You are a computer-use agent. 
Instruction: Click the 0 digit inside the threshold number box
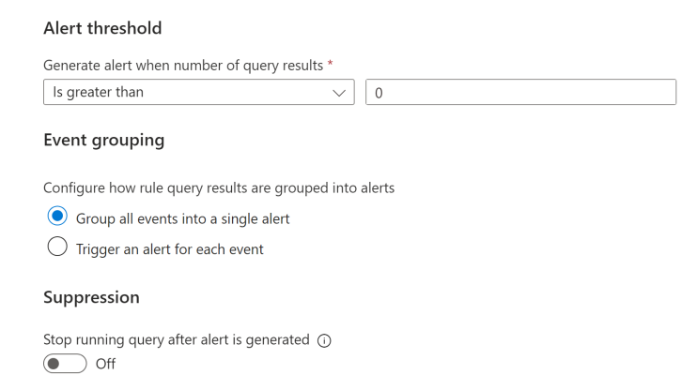pyautogui.click(x=379, y=93)
